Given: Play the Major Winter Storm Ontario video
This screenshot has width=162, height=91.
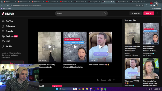Looking at the screenshot, I should pyautogui.click(x=75, y=47).
